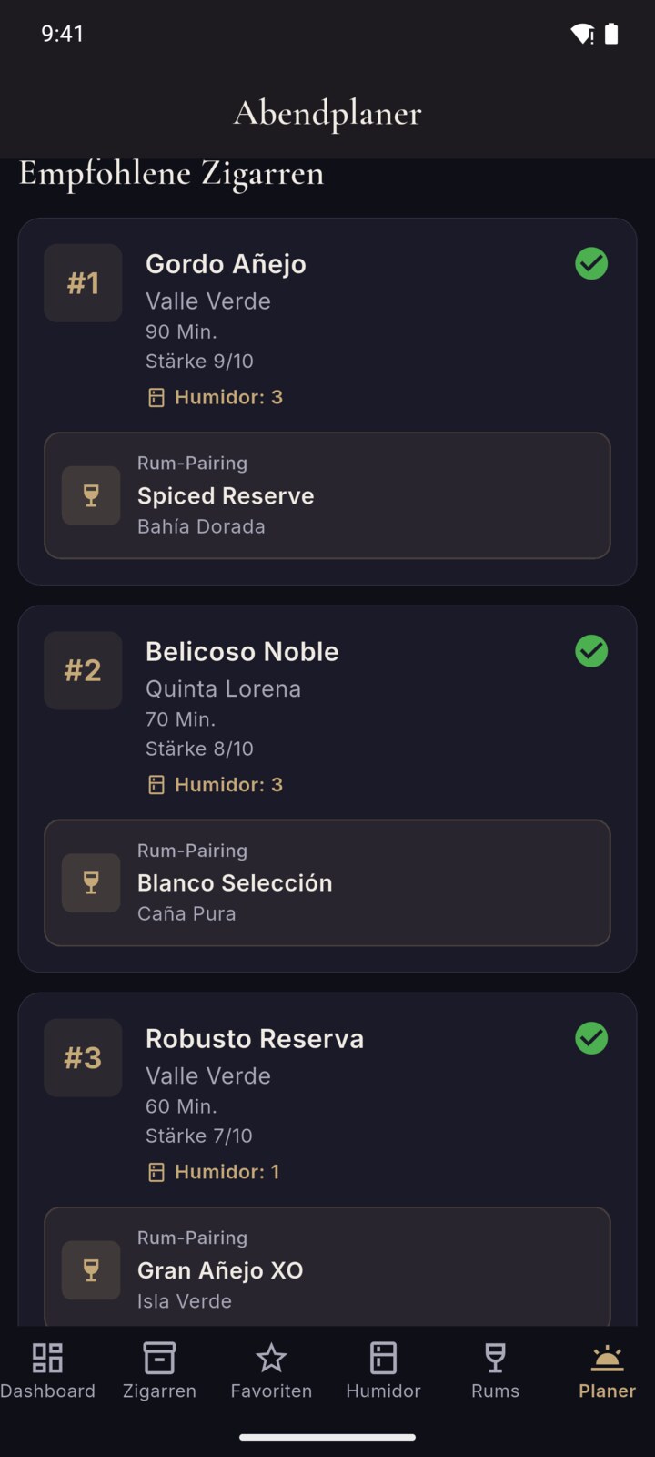Open the Favoriten star tab
655x1457 pixels.
(x=271, y=1358)
